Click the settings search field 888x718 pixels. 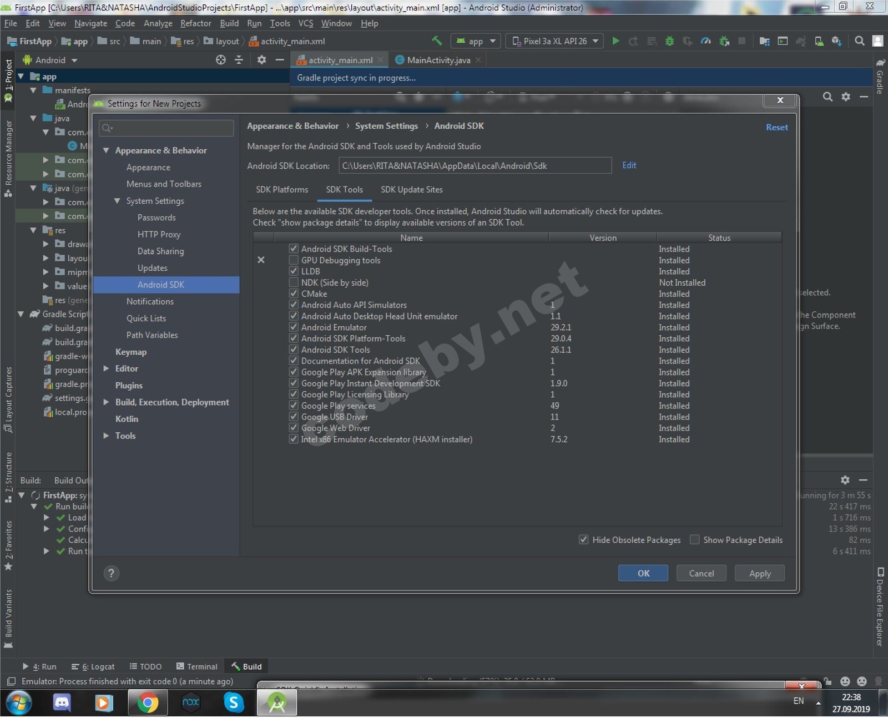click(167, 128)
